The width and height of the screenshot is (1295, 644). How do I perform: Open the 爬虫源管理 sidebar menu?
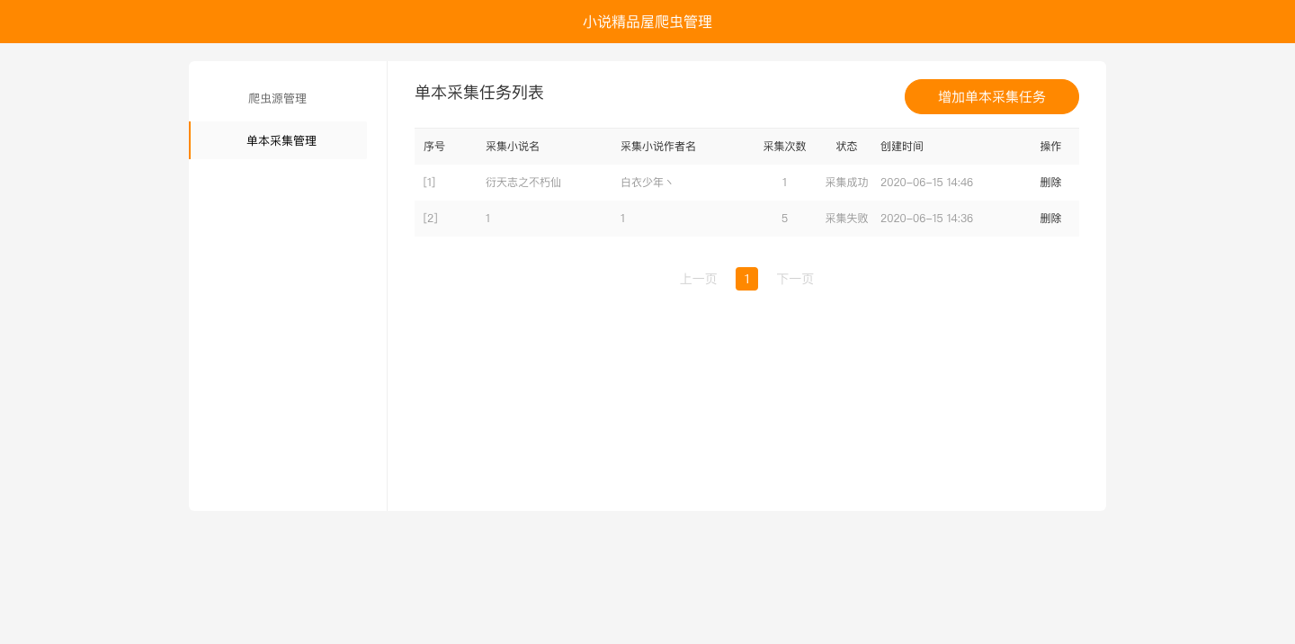coord(277,98)
